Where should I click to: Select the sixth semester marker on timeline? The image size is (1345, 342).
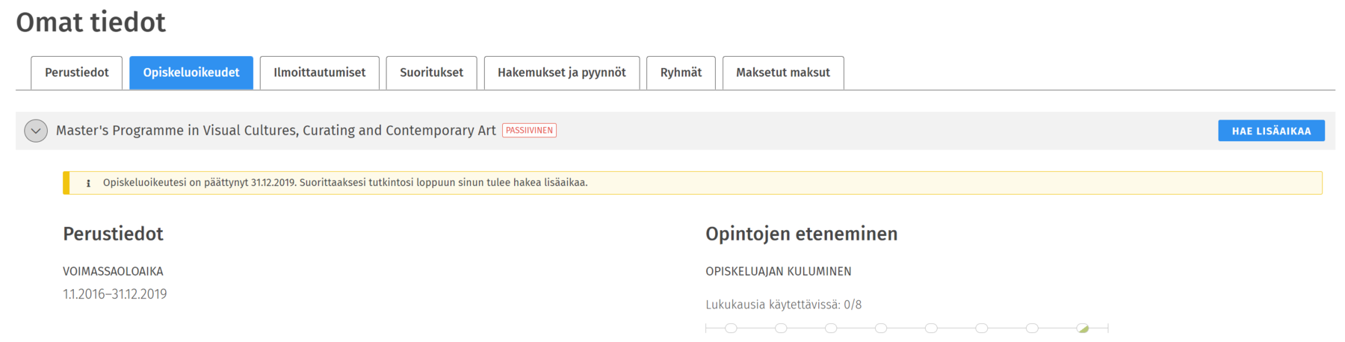pyautogui.click(x=982, y=328)
